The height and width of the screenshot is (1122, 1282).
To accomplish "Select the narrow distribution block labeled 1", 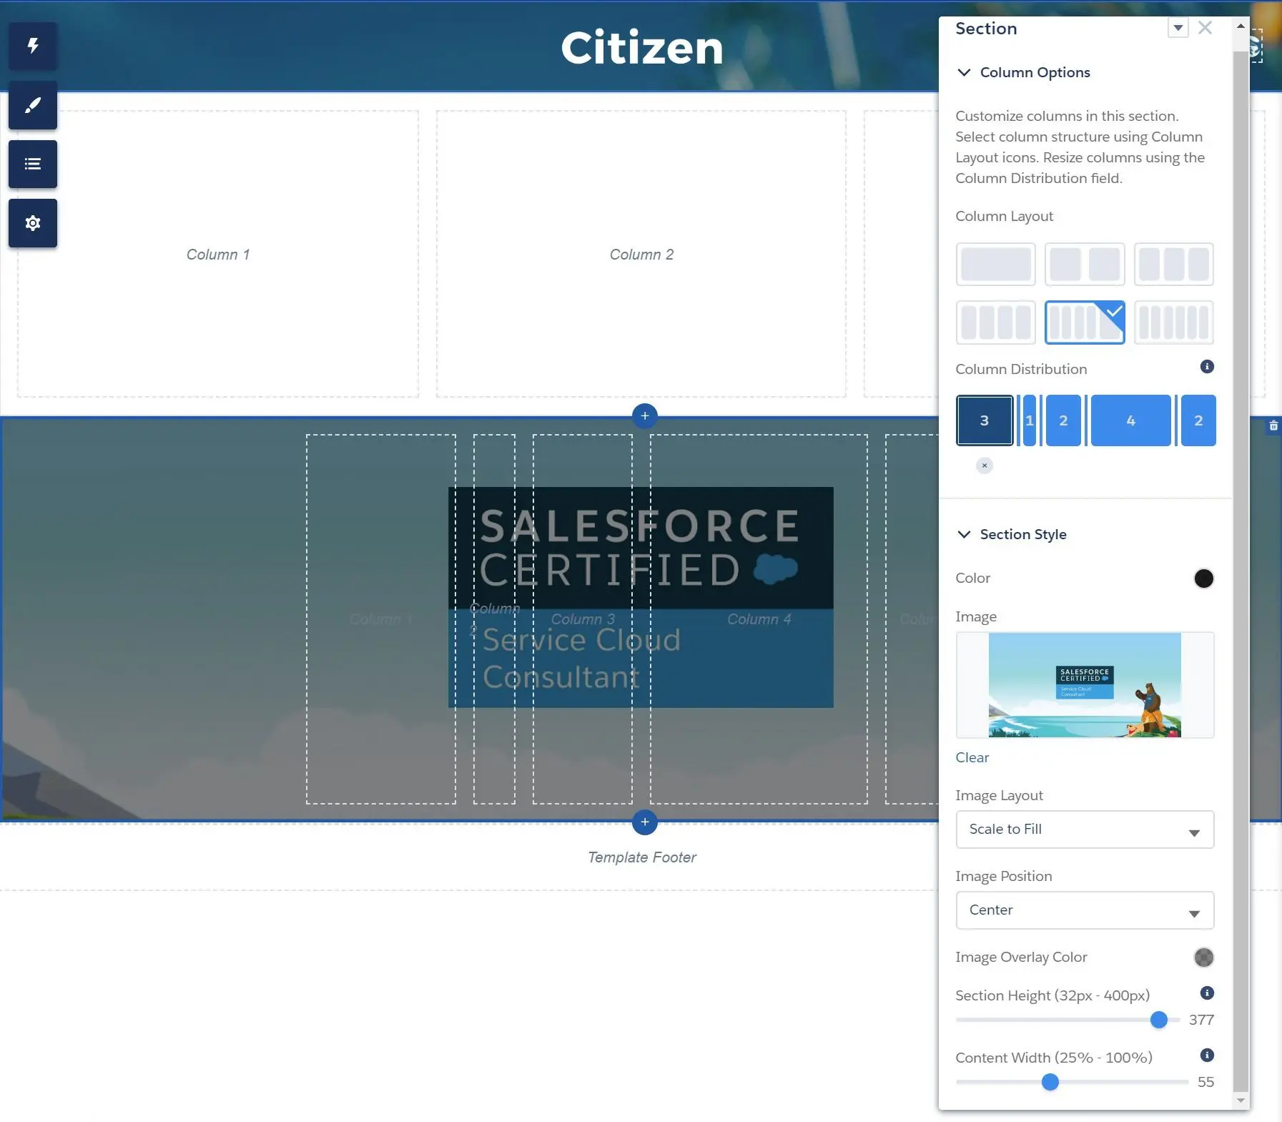I will pyautogui.click(x=1030, y=420).
